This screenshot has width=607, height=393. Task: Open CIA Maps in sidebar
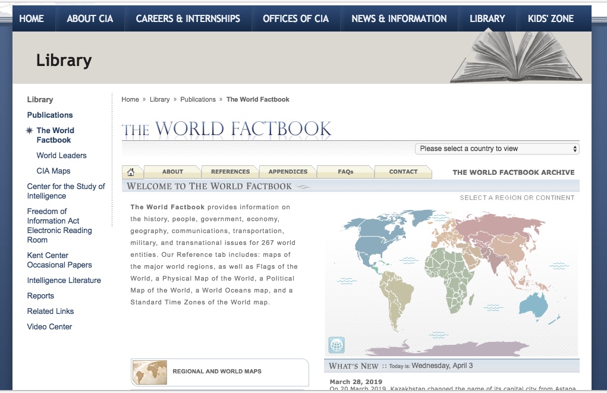[x=54, y=171]
